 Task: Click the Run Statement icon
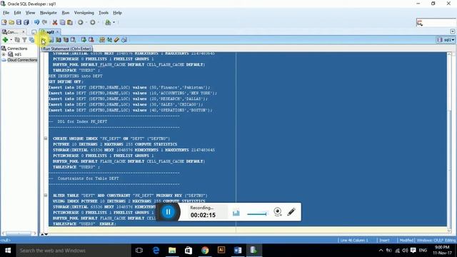point(43,40)
